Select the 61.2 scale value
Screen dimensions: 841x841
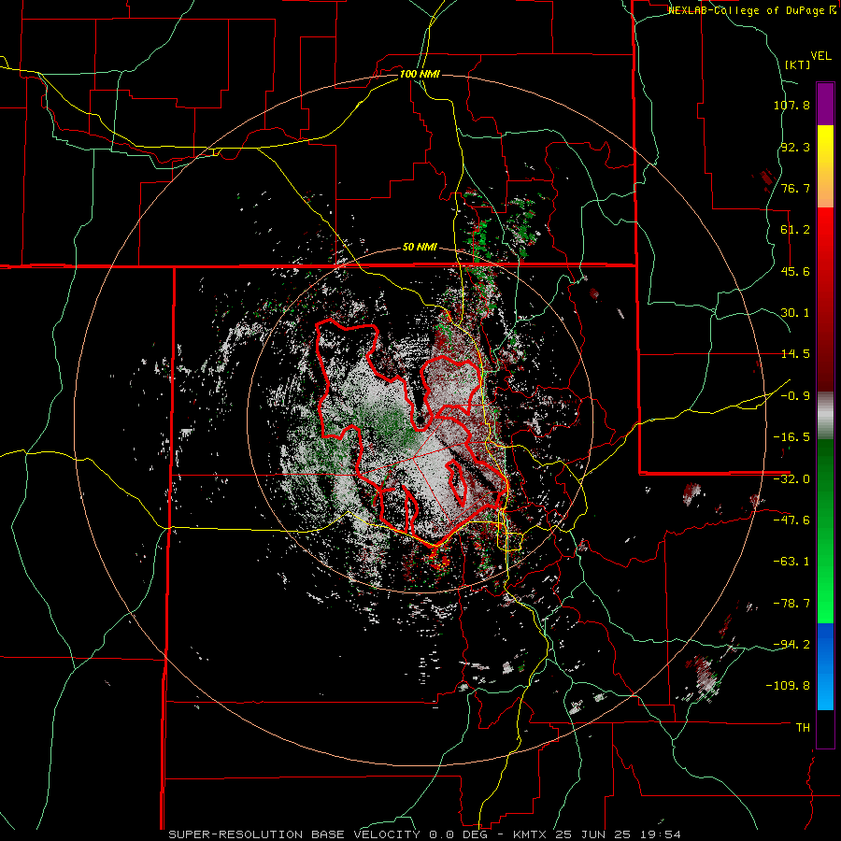click(x=795, y=230)
